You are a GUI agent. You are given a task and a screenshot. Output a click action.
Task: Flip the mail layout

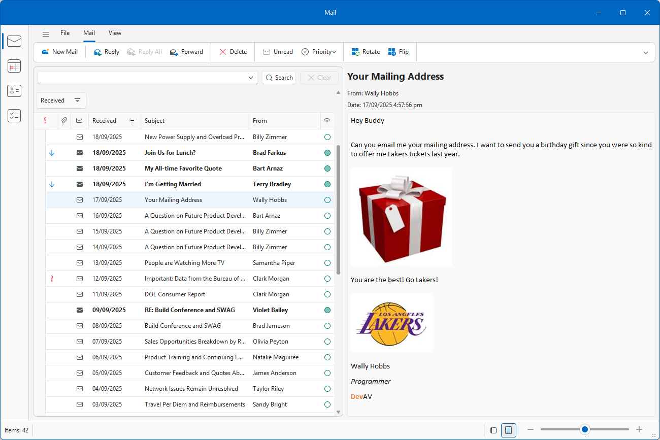(x=399, y=52)
